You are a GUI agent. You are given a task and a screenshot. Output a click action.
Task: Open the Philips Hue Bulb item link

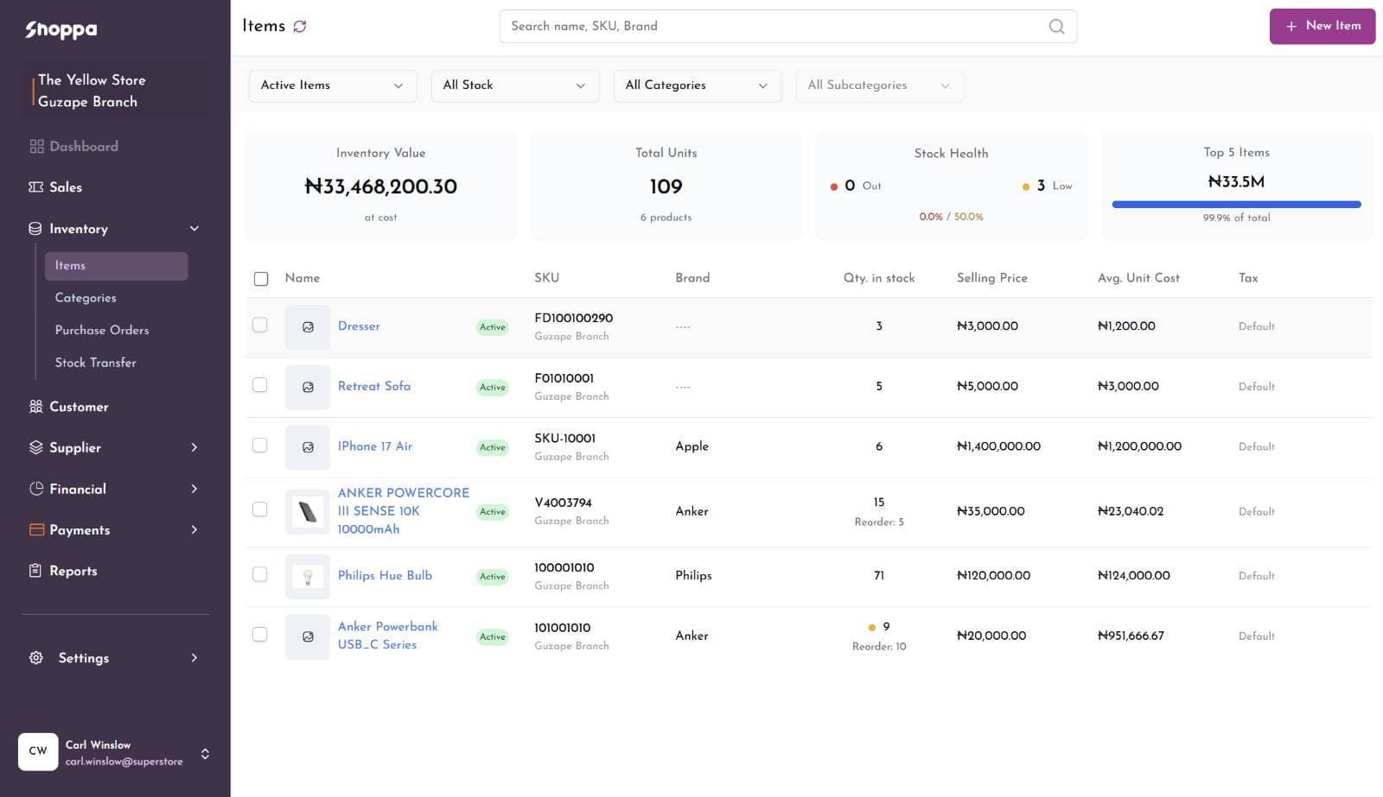[385, 575]
